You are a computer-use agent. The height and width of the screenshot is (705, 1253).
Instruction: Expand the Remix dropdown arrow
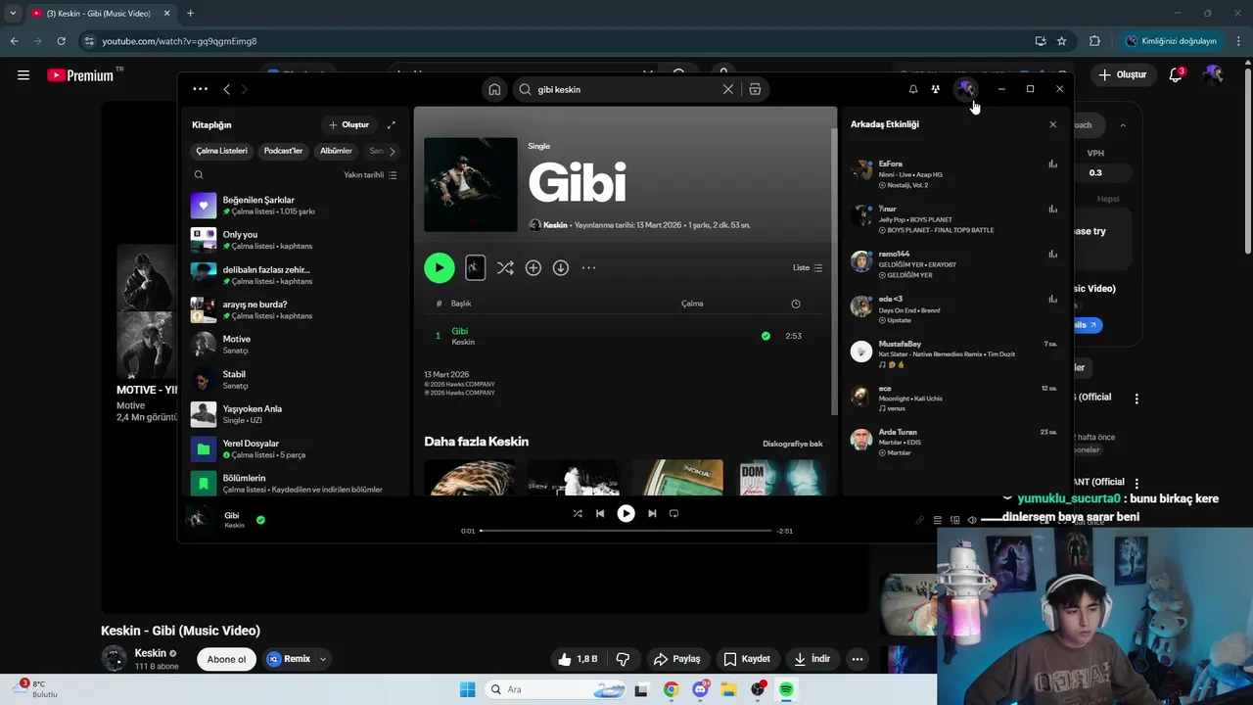[322, 659]
